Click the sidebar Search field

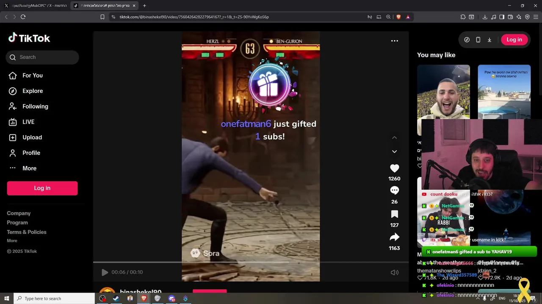[x=42, y=57]
